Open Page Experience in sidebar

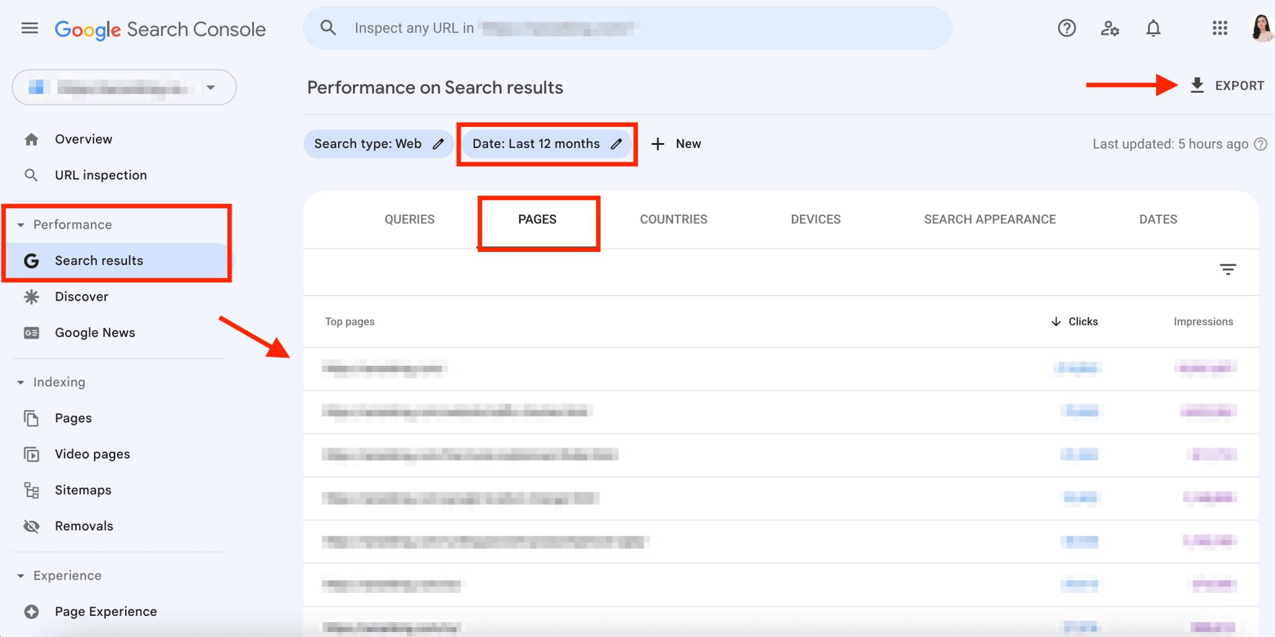[x=106, y=611]
